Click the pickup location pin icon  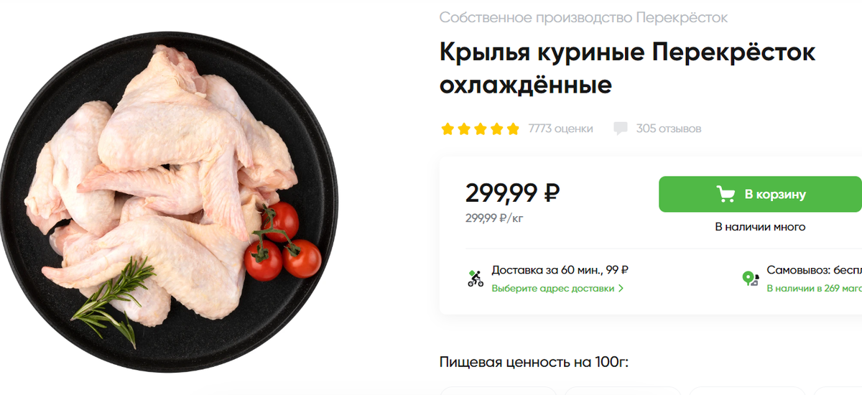click(750, 279)
